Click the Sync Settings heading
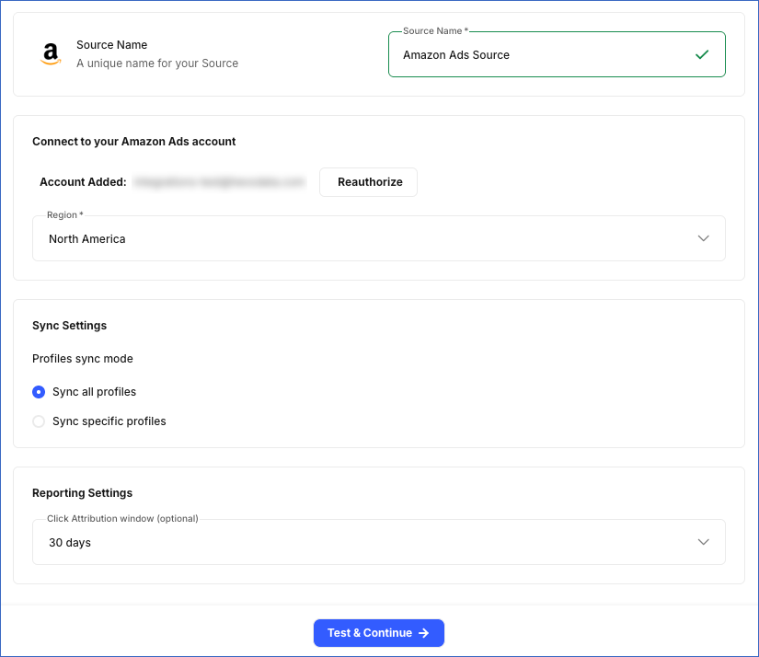The width and height of the screenshot is (759, 657). (x=69, y=326)
